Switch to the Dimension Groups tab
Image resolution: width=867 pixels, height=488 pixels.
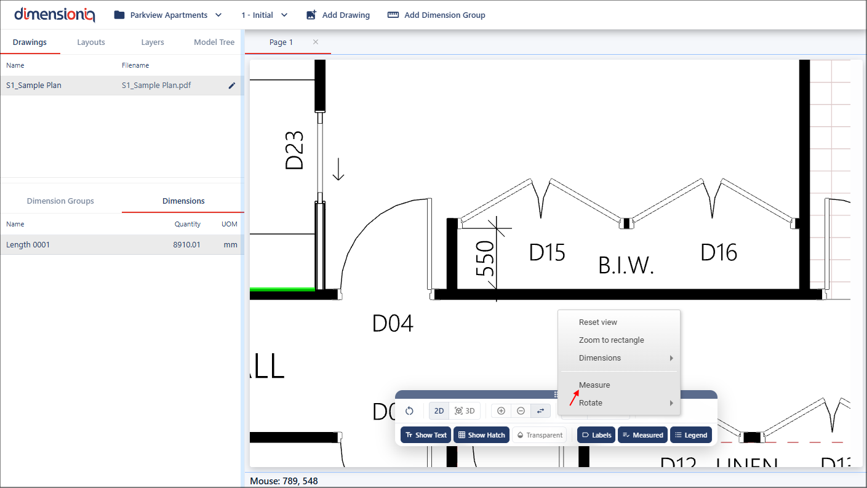[x=60, y=201]
